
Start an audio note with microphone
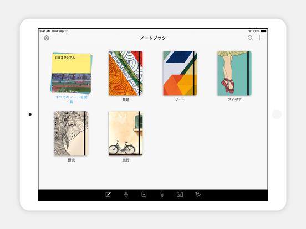pos(126,195)
